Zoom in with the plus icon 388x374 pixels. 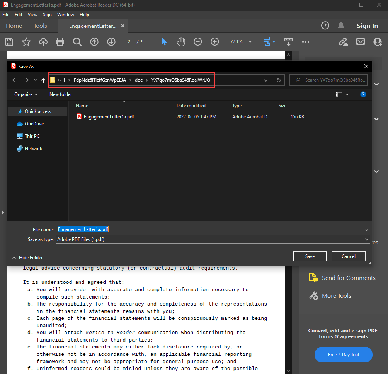pyautogui.click(x=214, y=41)
